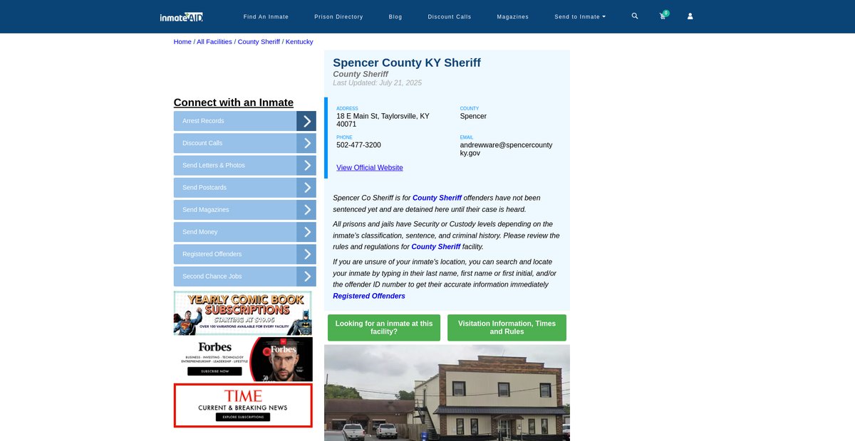Go to Prison Directory in navigation
Screen dimensions: 855x441
338,16
